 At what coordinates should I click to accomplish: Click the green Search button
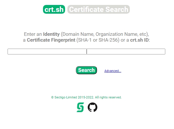[x=86, y=70]
